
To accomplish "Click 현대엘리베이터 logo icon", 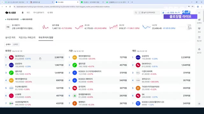I will tap(75, 96).
